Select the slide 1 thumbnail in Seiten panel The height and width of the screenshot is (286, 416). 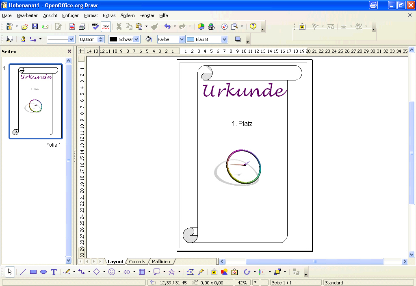coord(36,101)
